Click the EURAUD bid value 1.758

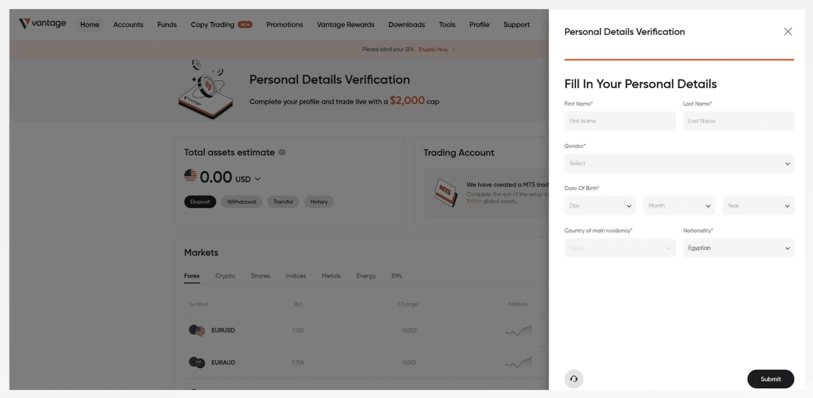298,363
